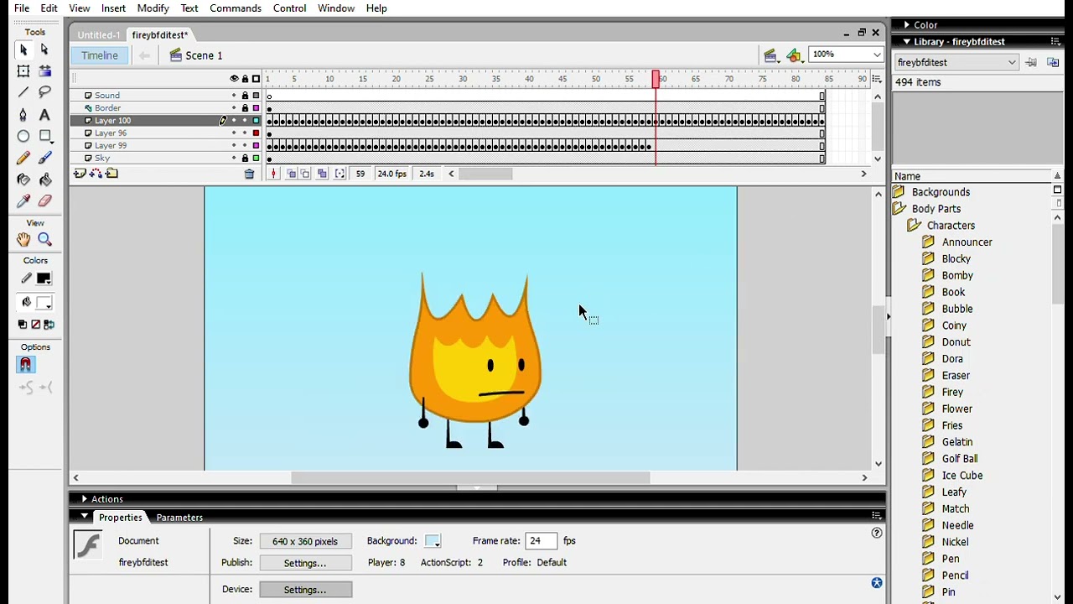Click the red playhead marker
Viewport: 1073px width, 604px height.
(656, 79)
